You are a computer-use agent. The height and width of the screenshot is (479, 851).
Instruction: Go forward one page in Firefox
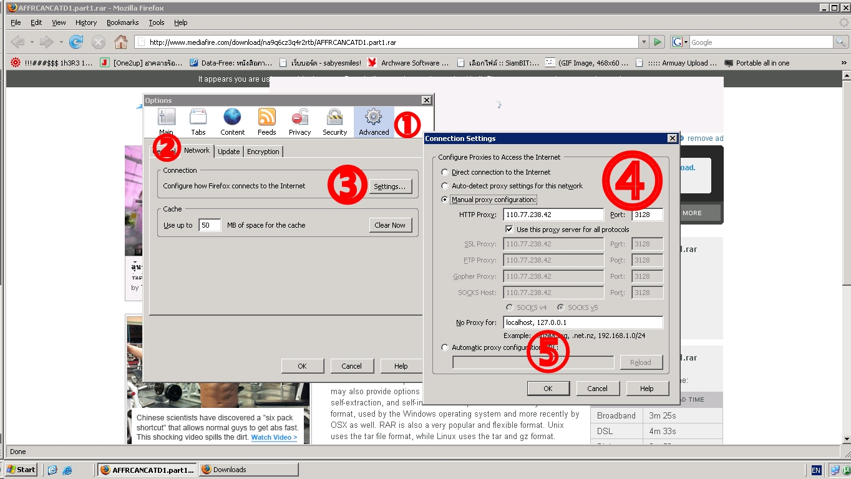click(x=47, y=42)
